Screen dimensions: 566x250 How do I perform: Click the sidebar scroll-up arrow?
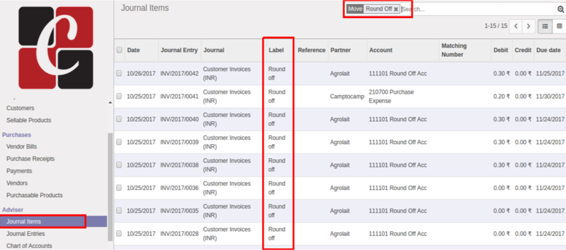click(x=110, y=103)
